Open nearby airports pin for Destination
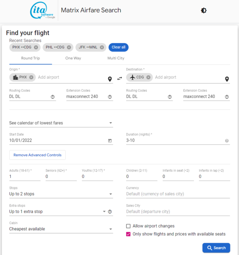 coord(227,79)
